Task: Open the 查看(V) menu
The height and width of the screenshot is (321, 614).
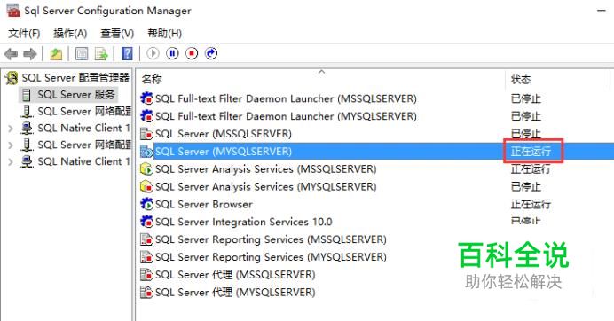Action: (117, 34)
